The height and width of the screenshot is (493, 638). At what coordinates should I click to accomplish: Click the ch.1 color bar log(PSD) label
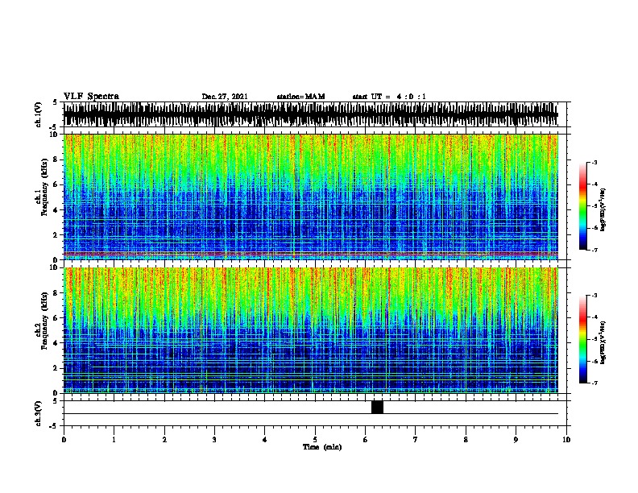point(603,209)
